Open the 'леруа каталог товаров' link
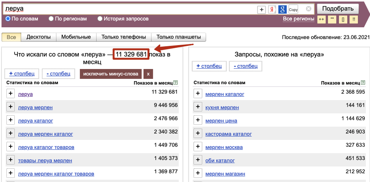Viewport: 370px width, 182px height. (x=46, y=147)
